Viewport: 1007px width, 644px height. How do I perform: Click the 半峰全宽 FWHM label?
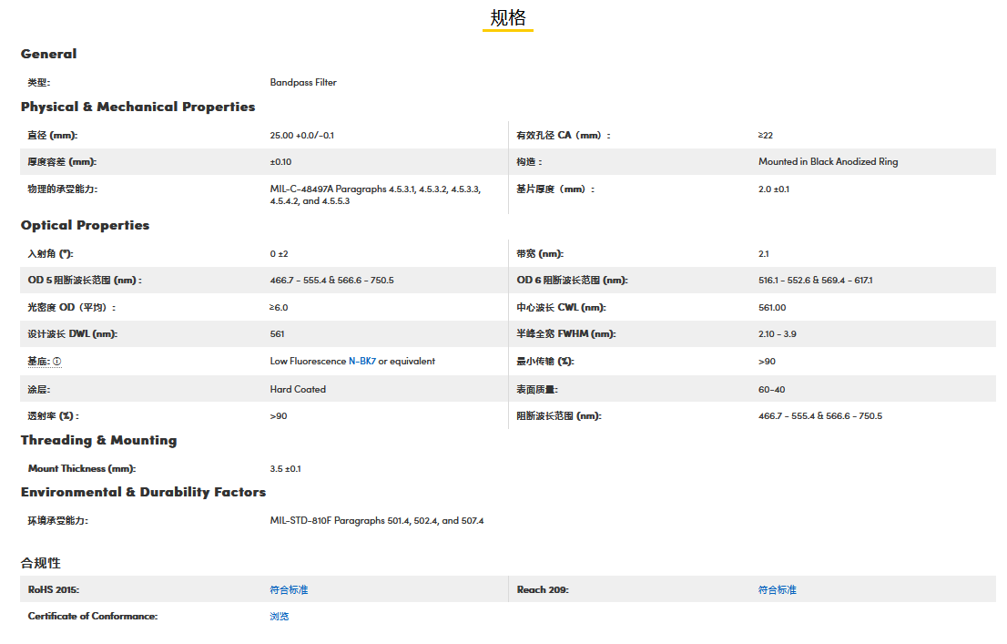pyautogui.click(x=565, y=334)
